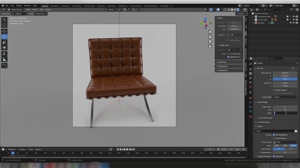This screenshot has width=300, height=168.
Task: Click the Options button in viewport header
Action: [241, 14]
